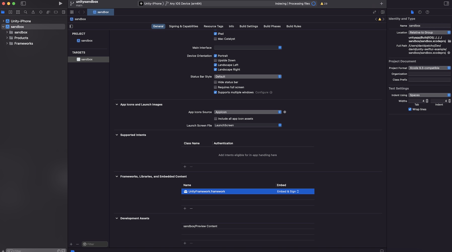Screen dimensions: 452x252
Task: Increment the Tab width stepper
Action: coord(427,100)
